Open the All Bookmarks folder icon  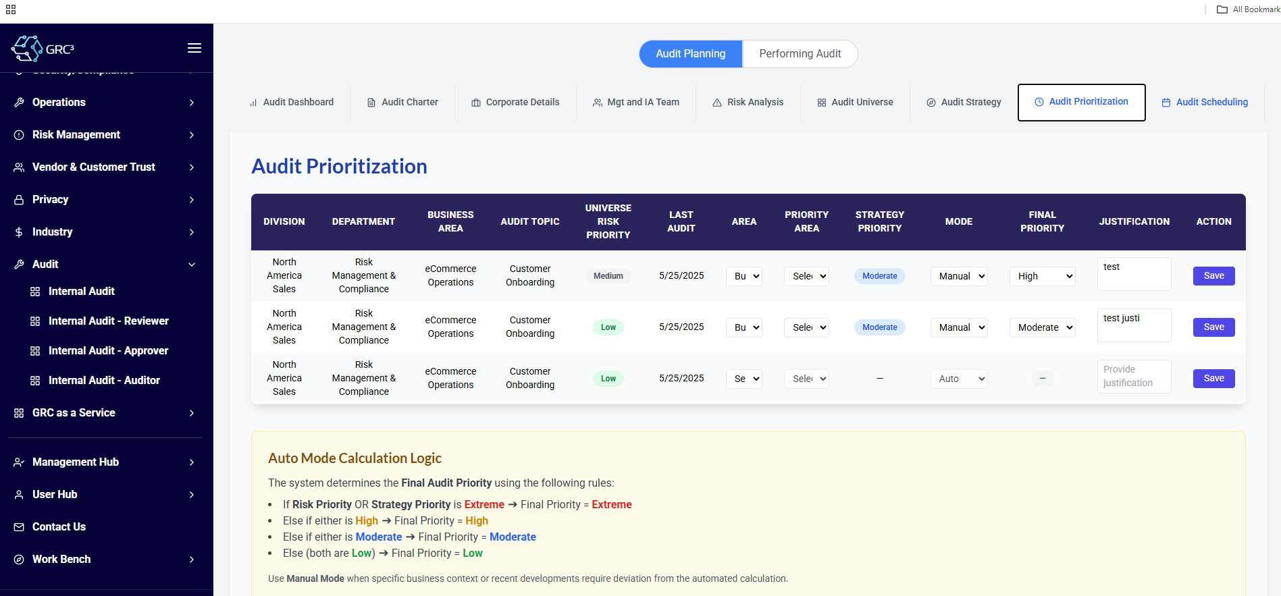coord(1222,9)
